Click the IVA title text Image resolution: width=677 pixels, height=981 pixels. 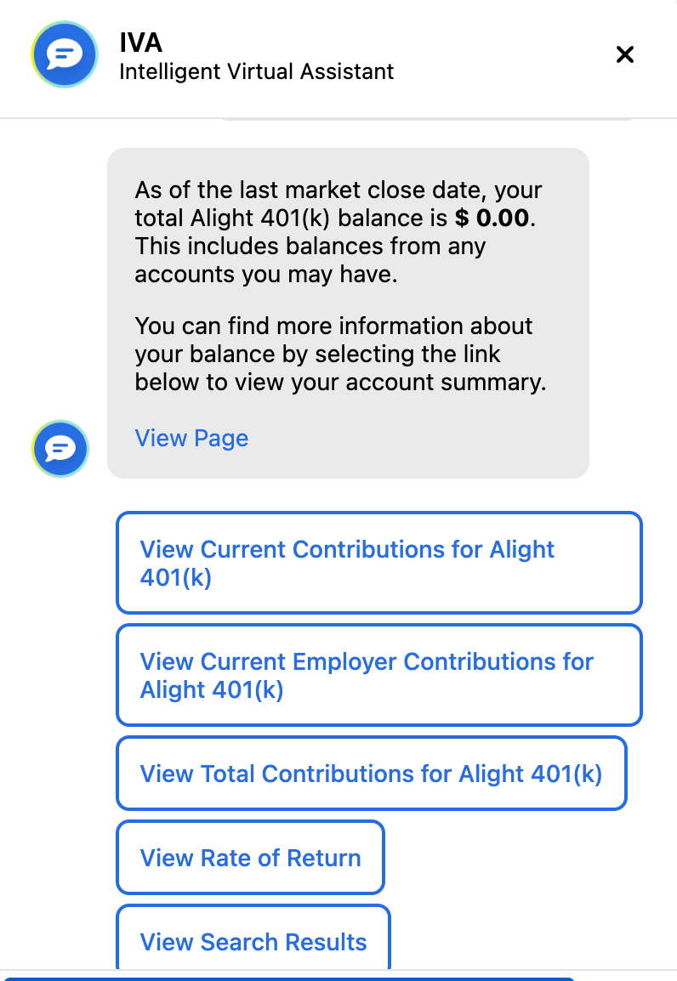(x=141, y=41)
